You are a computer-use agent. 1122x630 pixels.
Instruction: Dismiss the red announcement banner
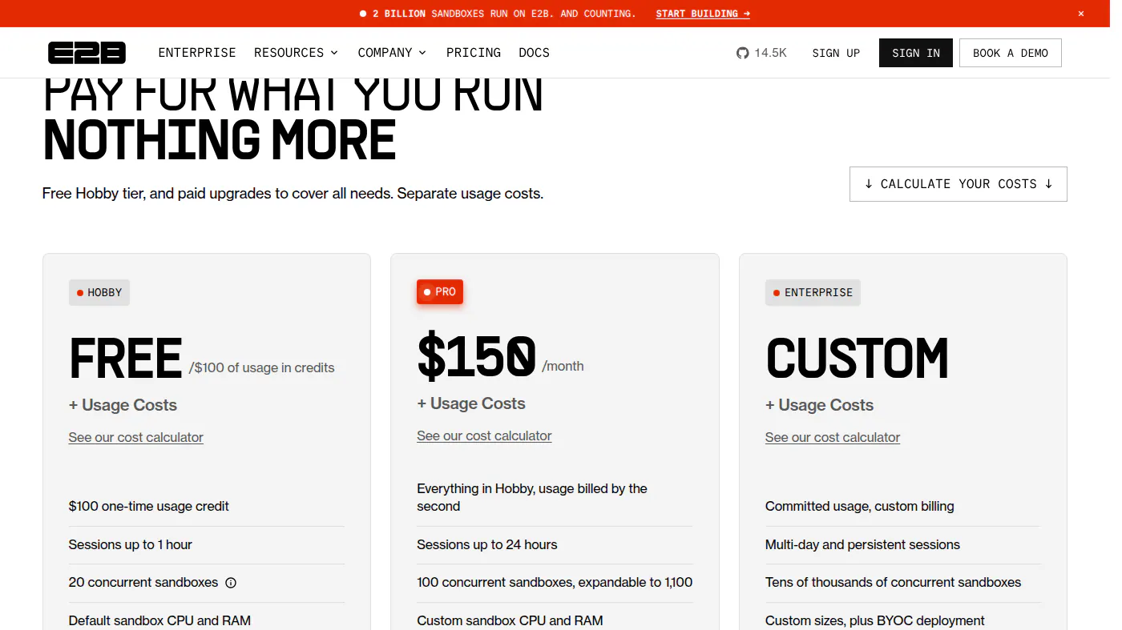(1080, 14)
